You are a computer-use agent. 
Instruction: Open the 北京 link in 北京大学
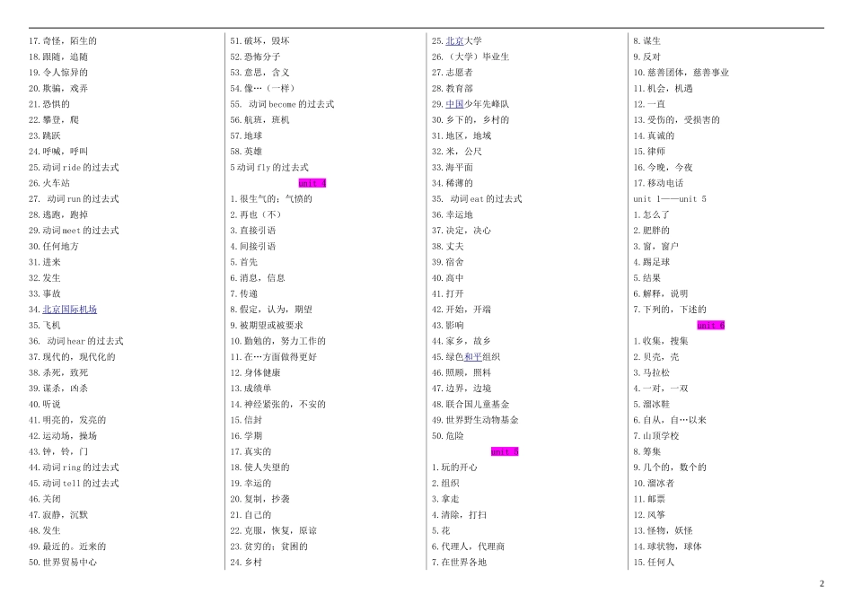pyautogui.click(x=455, y=40)
